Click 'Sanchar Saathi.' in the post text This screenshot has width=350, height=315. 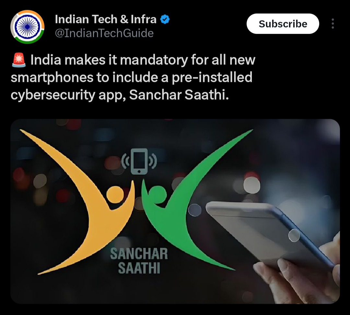179,95
